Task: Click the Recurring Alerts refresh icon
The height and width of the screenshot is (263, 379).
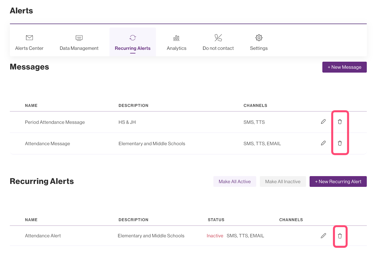Action: tap(133, 38)
